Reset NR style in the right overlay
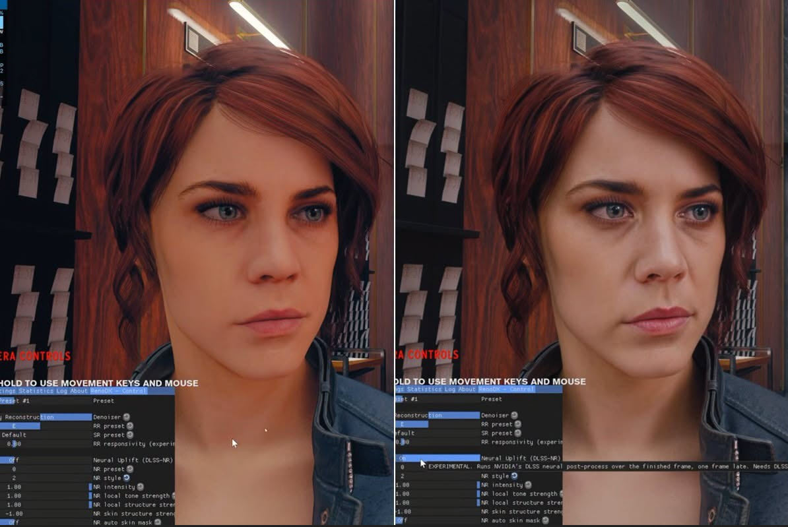788x527 pixels. click(x=514, y=476)
